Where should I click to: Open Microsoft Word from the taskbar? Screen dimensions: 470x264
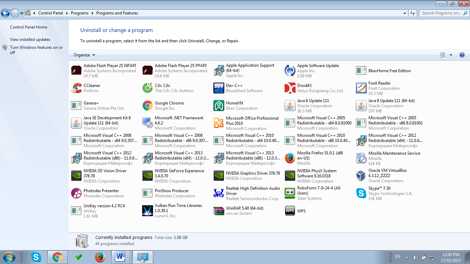tap(120, 257)
